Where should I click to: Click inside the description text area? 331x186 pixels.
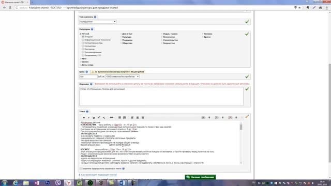161,97
